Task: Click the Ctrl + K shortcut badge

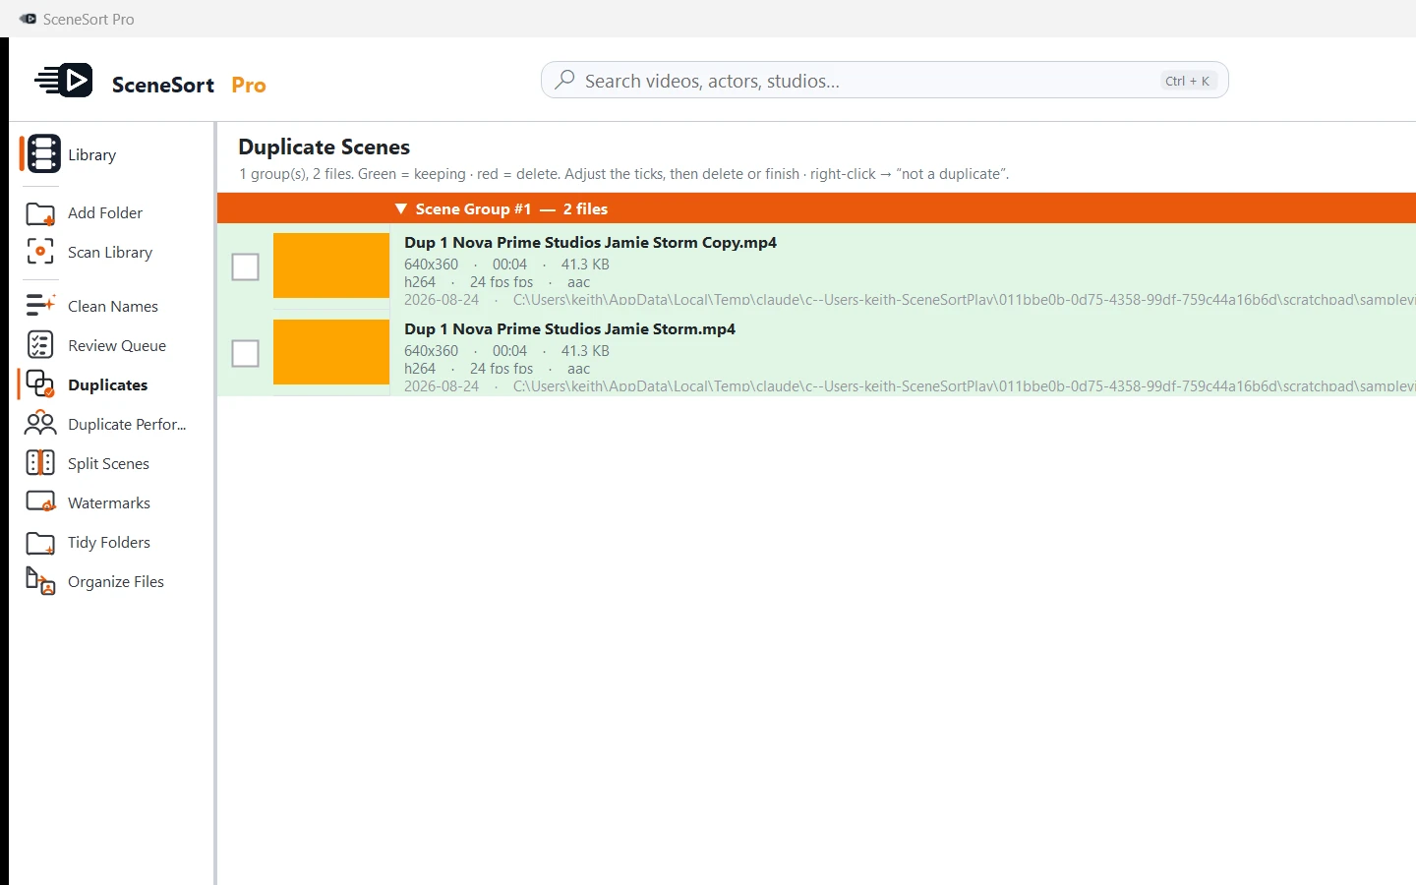Action: pyautogui.click(x=1188, y=81)
